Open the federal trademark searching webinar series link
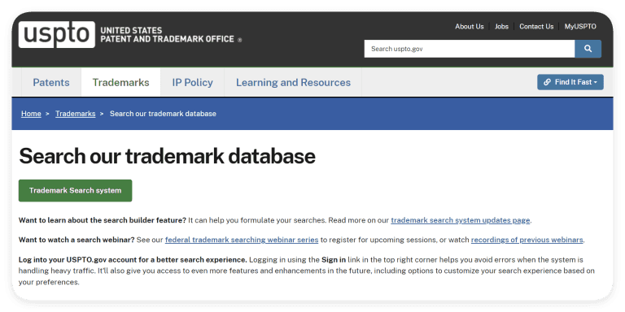The image size is (625, 312). [242, 240]
